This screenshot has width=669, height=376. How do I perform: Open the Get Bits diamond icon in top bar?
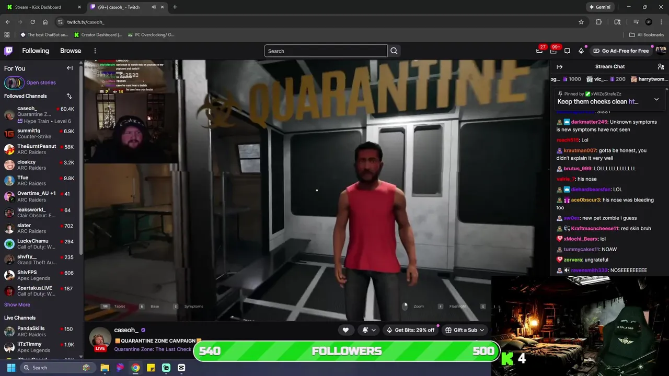581,51
